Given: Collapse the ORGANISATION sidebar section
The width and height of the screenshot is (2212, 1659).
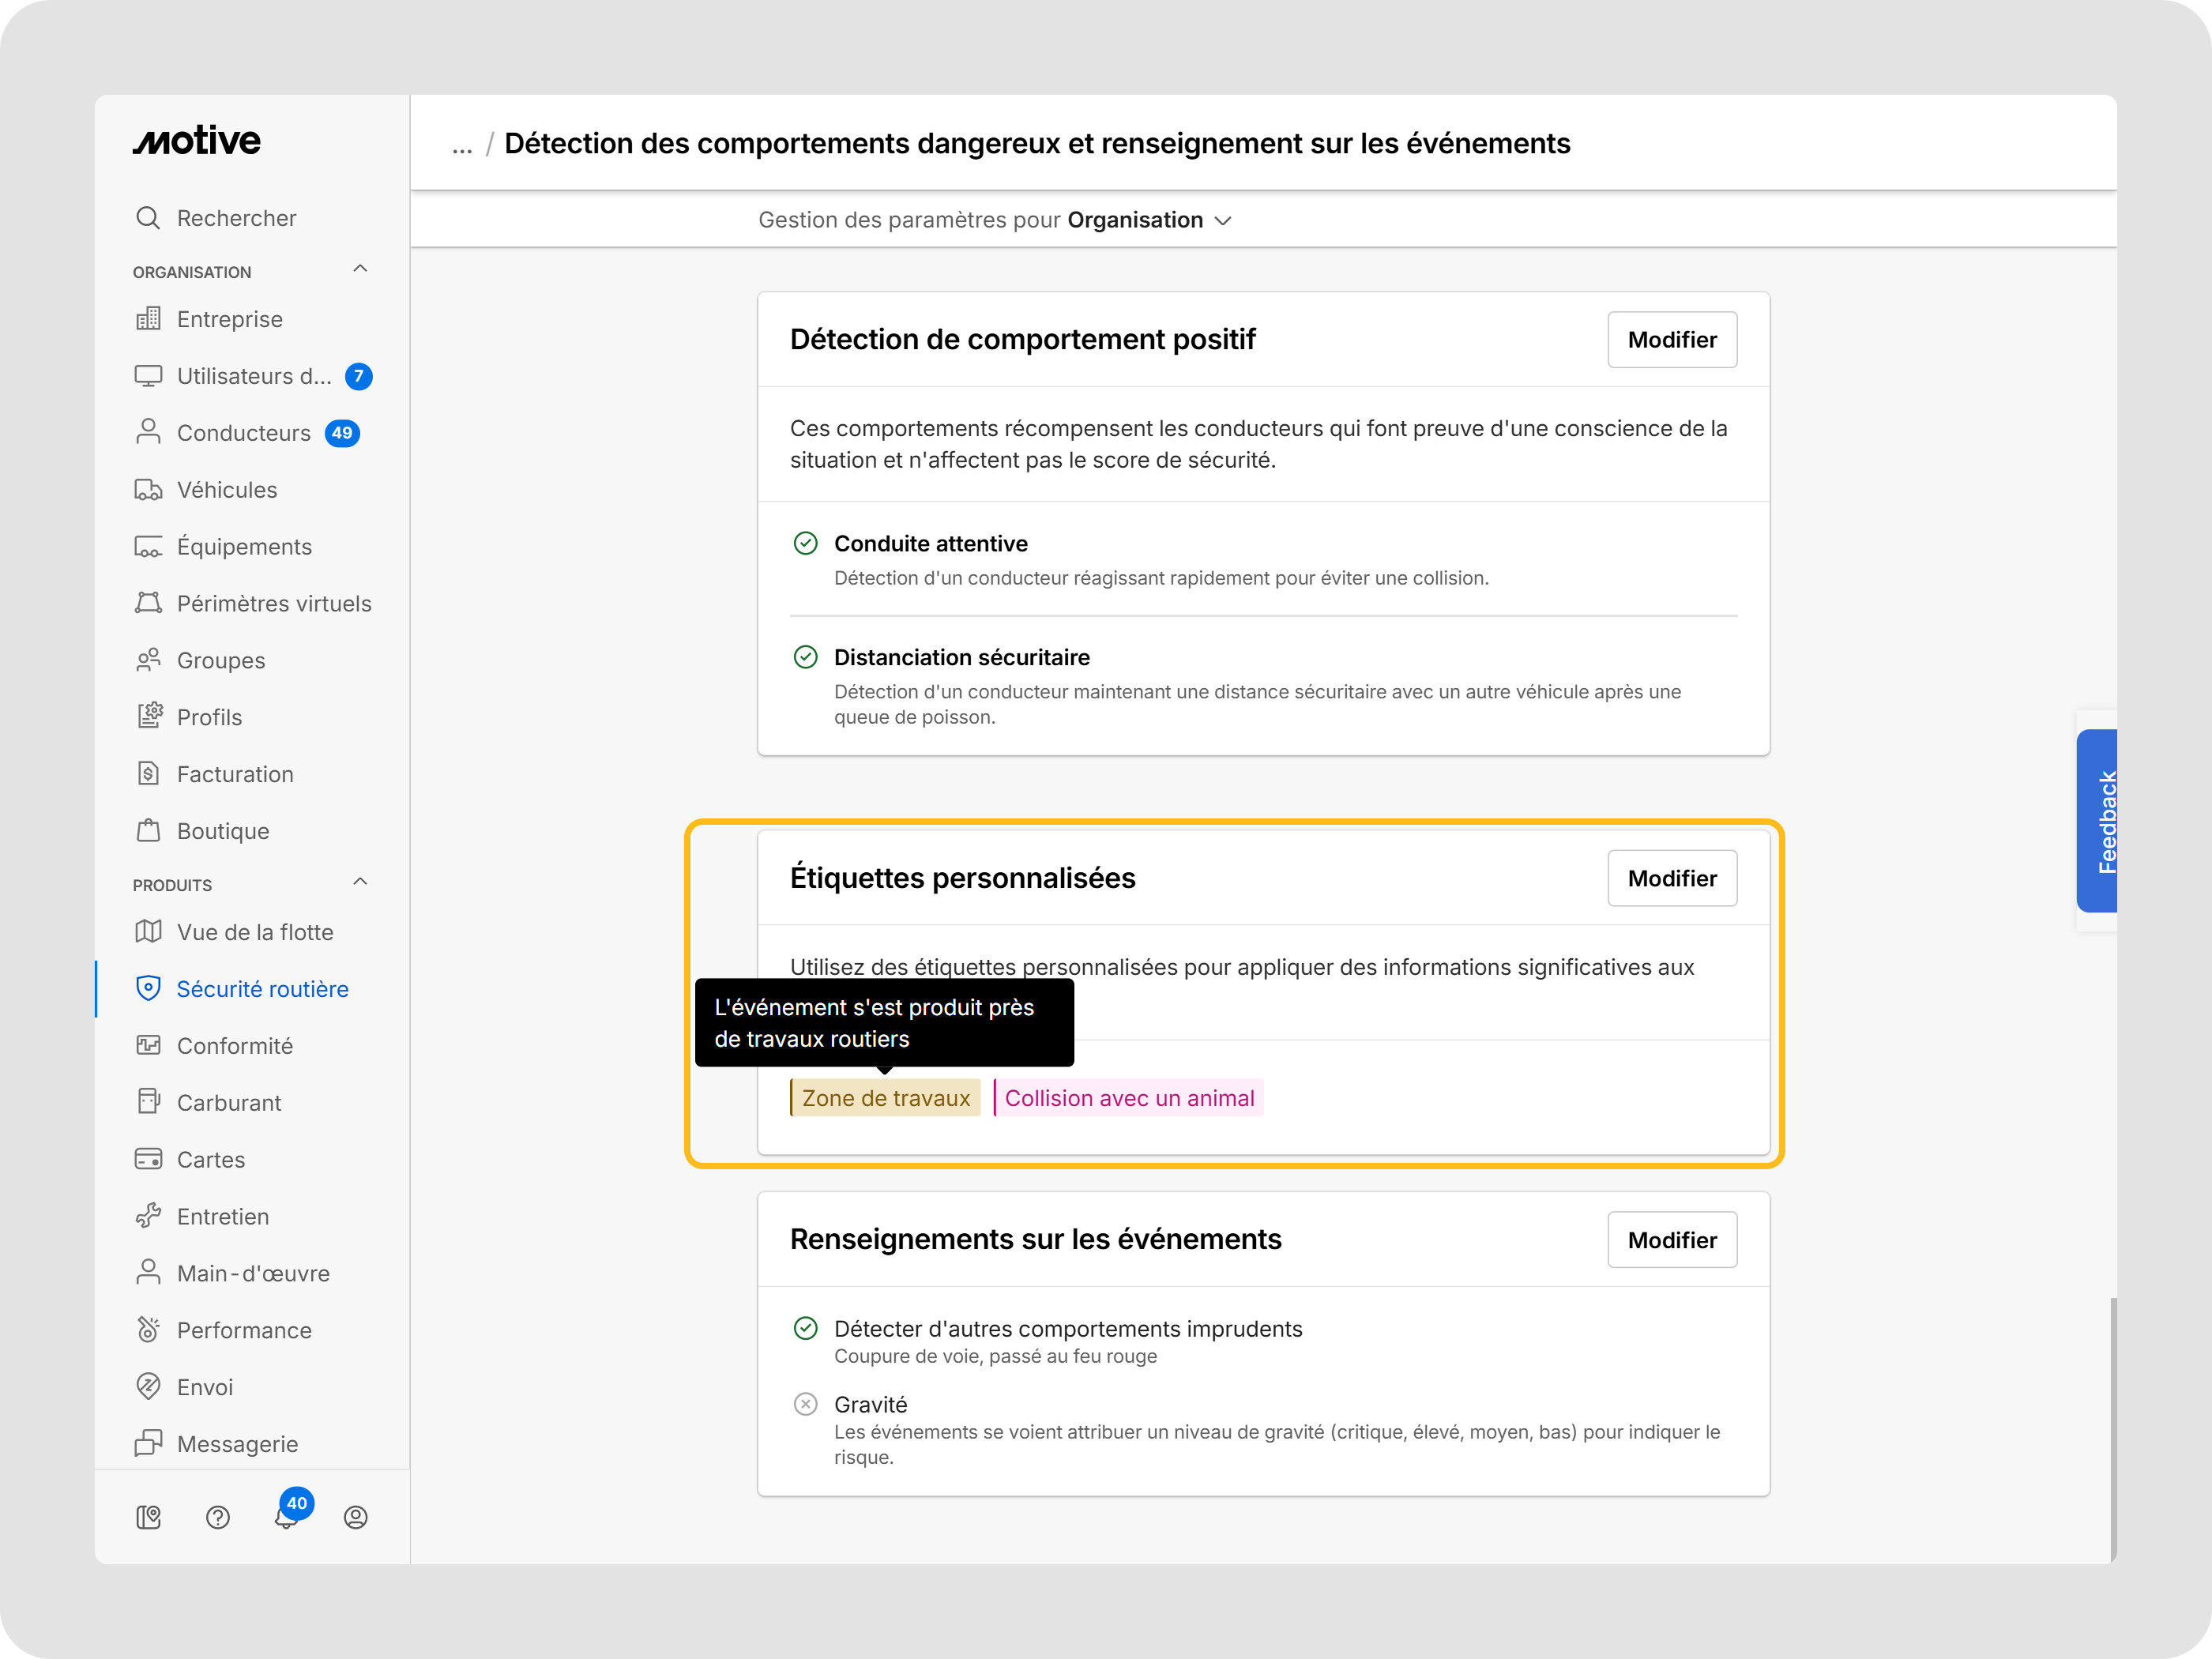Looking at the screenshot, I should point(360,269).
